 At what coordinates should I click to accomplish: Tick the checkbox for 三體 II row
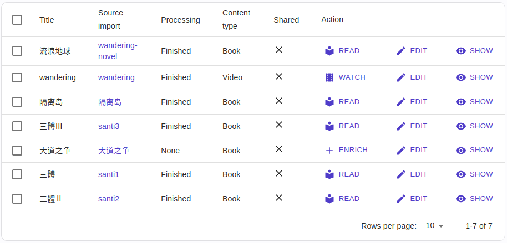pyautogui.click(x=17, y=199)
